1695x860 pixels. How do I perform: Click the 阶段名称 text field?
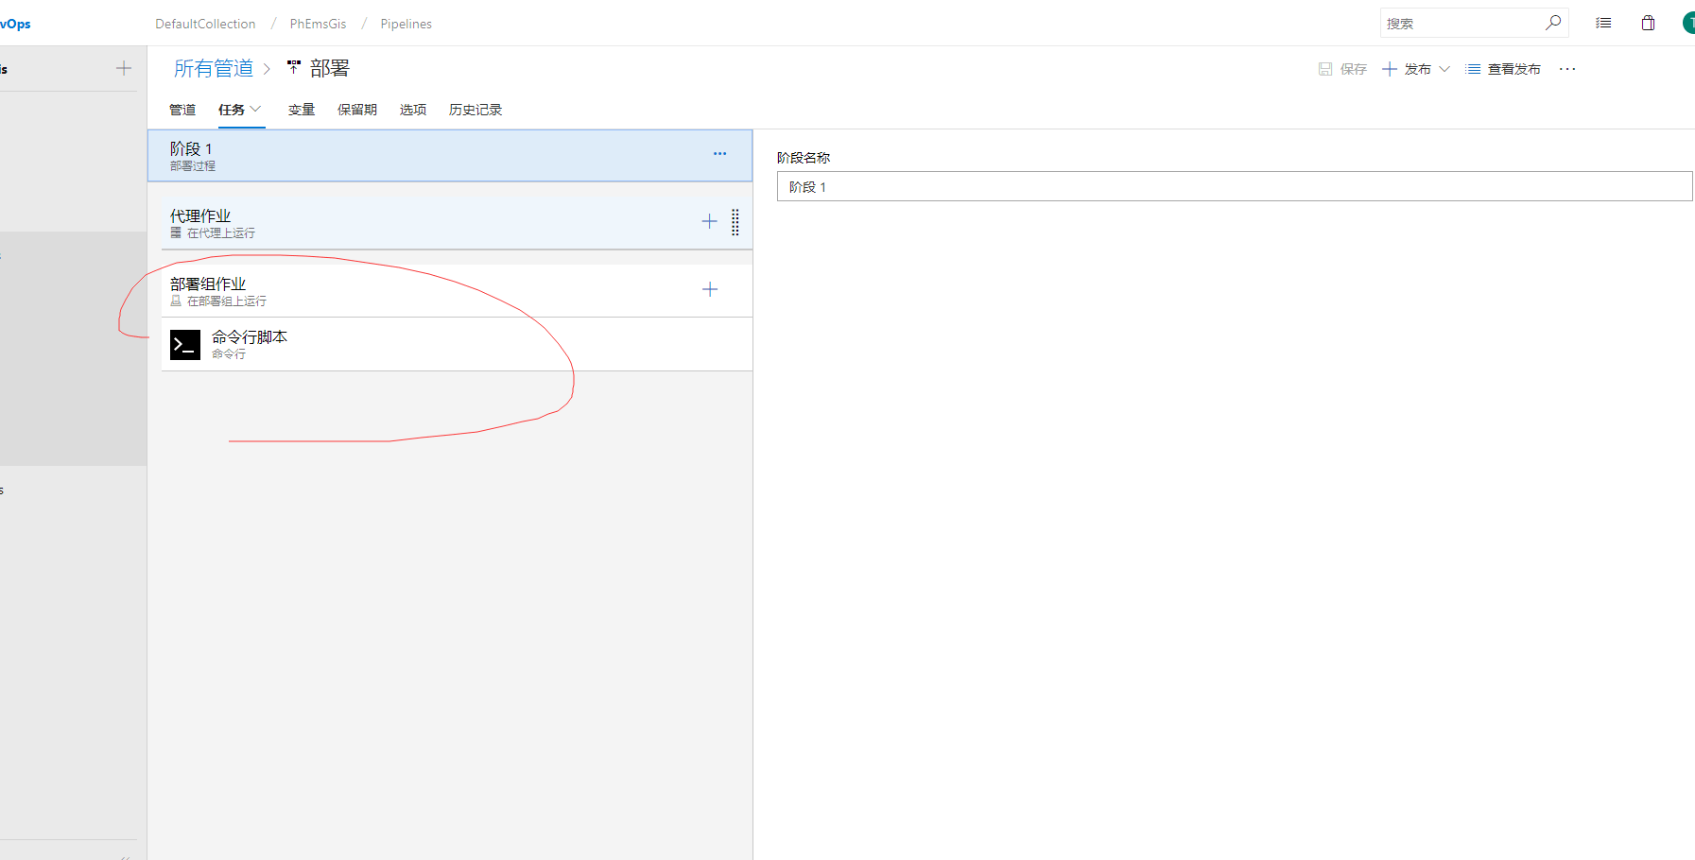pyautogui.click(x=1234, y=187)
